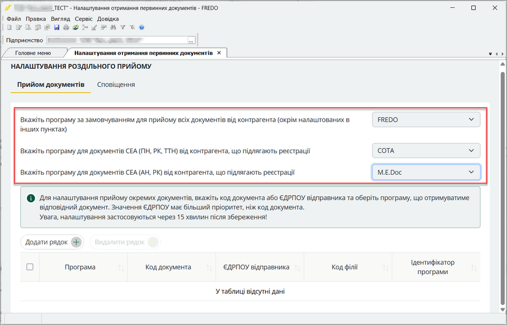Click the pencil sign toolbar icon

94,27
